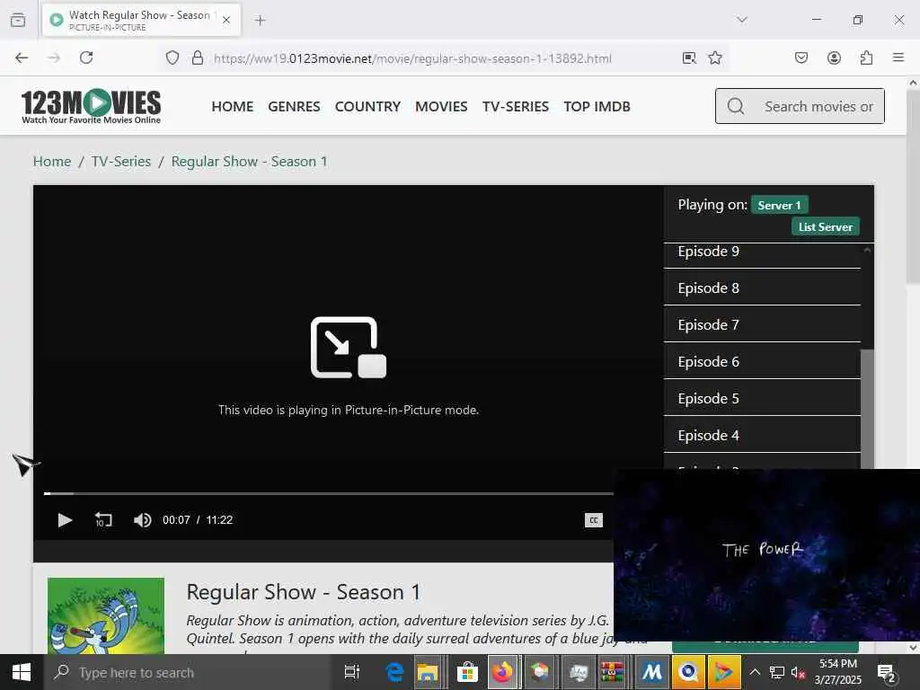Follow the TV-Series breadcrumb link
The image size is (920, 690).
pos(121,162)
